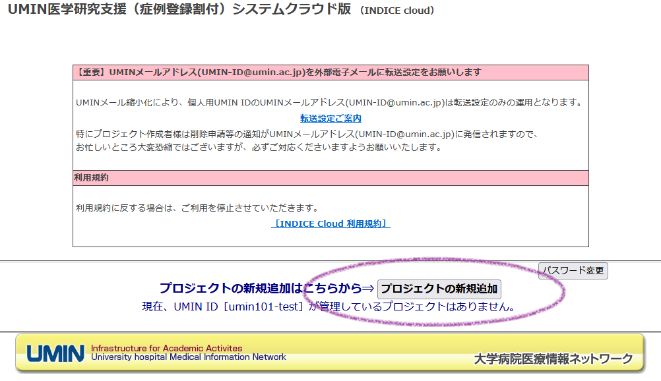
Task: Click the 特にプロジェクト作成者様 paragraph line
Action: (307, 134)
